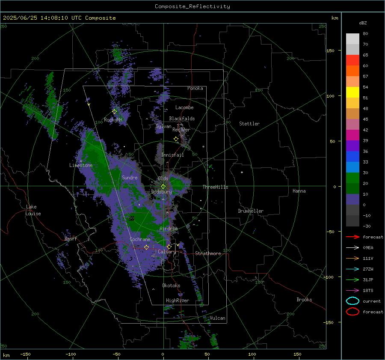Select the yellow diamond marker below Cochrane
The height and width of the screenshot is (360, 385).
pyautogui.click(x=146, y=247)
